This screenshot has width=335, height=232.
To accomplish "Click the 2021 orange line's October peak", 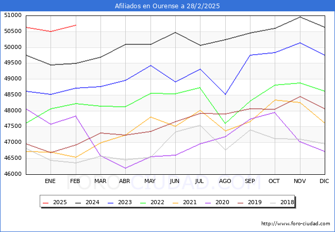I will 275,100.
